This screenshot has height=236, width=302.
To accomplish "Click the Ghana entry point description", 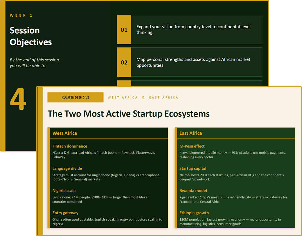I will 107,221.
